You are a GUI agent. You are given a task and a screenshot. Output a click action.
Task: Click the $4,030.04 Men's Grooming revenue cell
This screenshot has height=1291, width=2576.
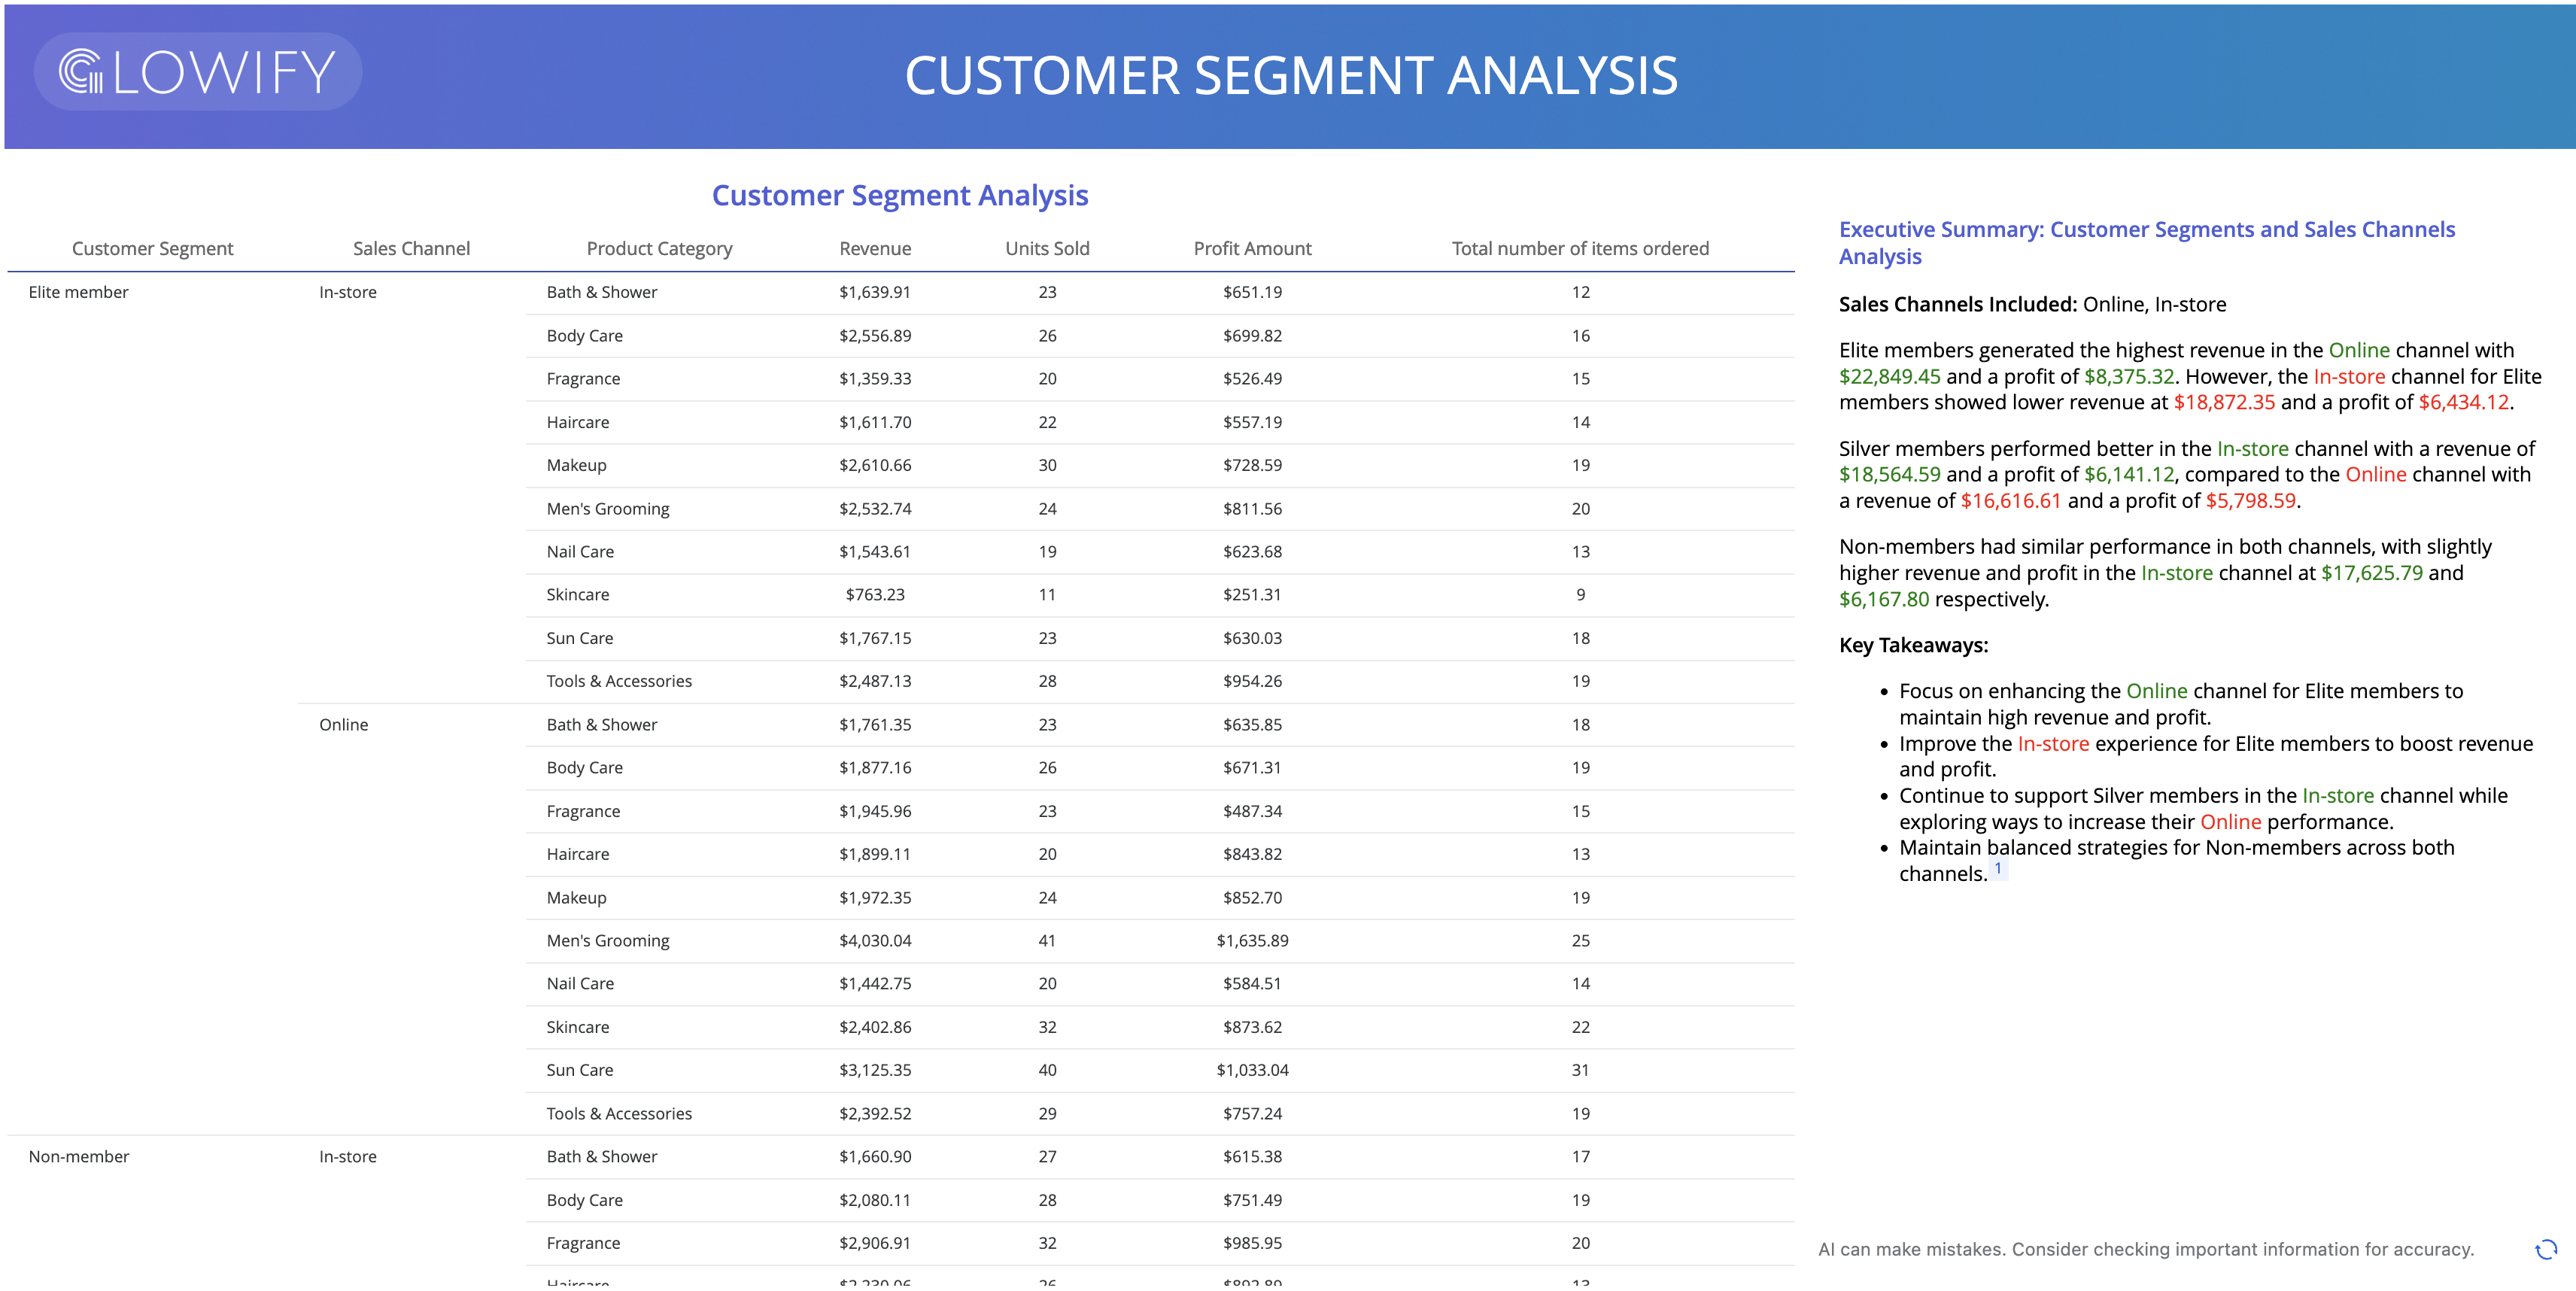(875, 940)
